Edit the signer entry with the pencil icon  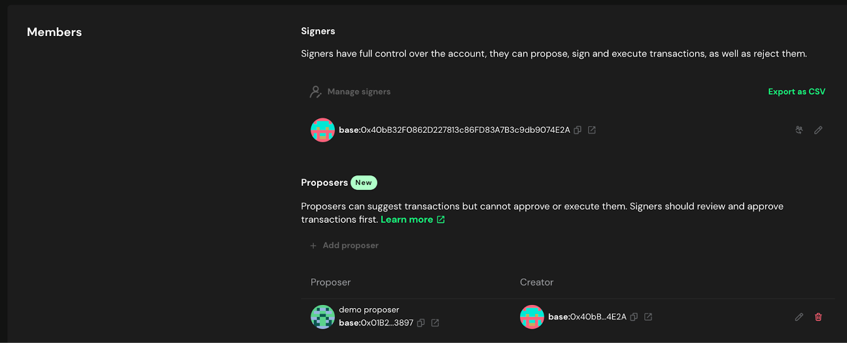pyautogui.click(x=818, y=130)
